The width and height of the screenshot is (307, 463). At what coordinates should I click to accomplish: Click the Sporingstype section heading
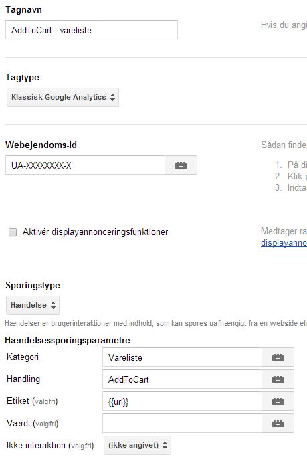33,286
